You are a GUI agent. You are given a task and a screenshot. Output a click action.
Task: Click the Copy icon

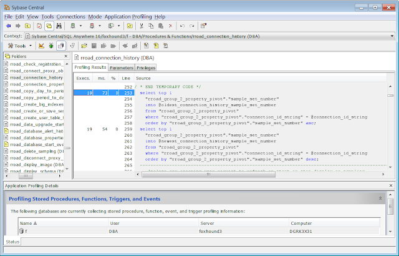(x=151, y=26)
